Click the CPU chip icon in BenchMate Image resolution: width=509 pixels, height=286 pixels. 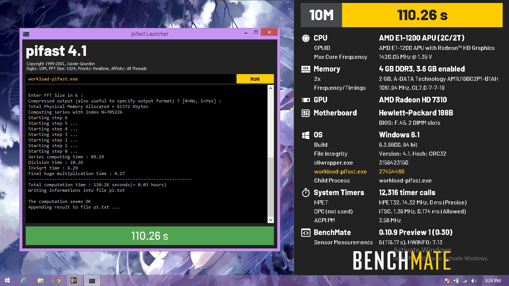tap(306, 38)
